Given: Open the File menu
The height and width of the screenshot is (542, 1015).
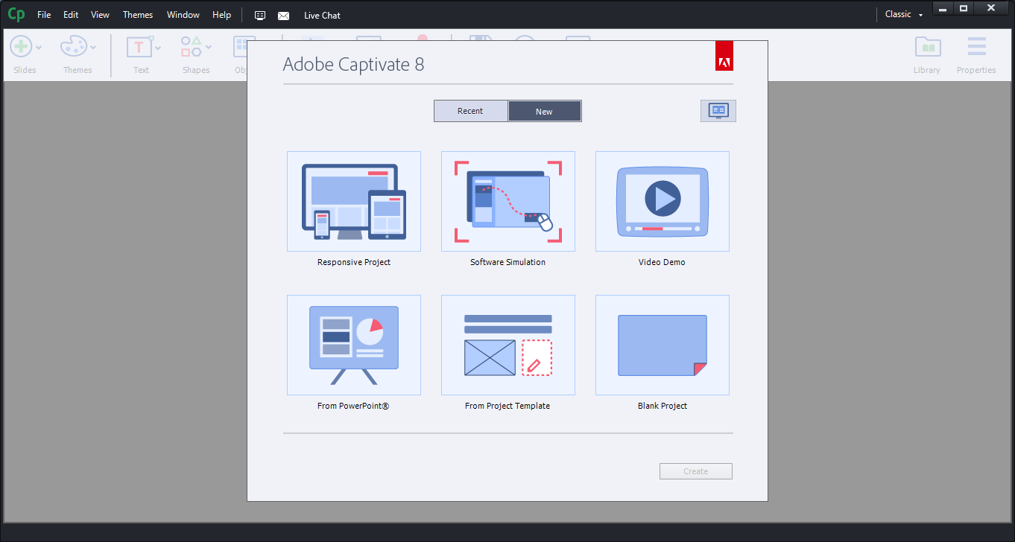Looking at the screenshot, I should tap(44, 15).
